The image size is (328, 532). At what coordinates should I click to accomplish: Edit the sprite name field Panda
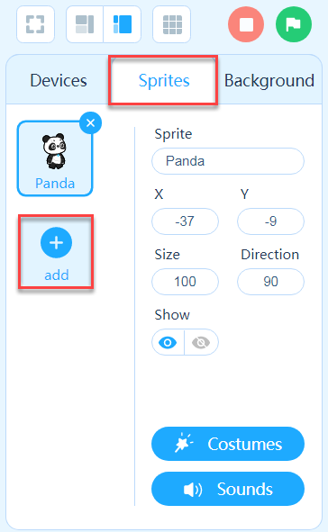coord(228,161)
